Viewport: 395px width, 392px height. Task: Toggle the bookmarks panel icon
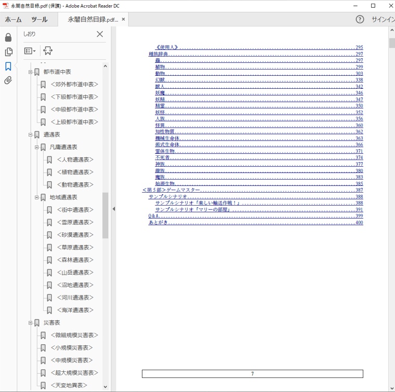[8, 66]
